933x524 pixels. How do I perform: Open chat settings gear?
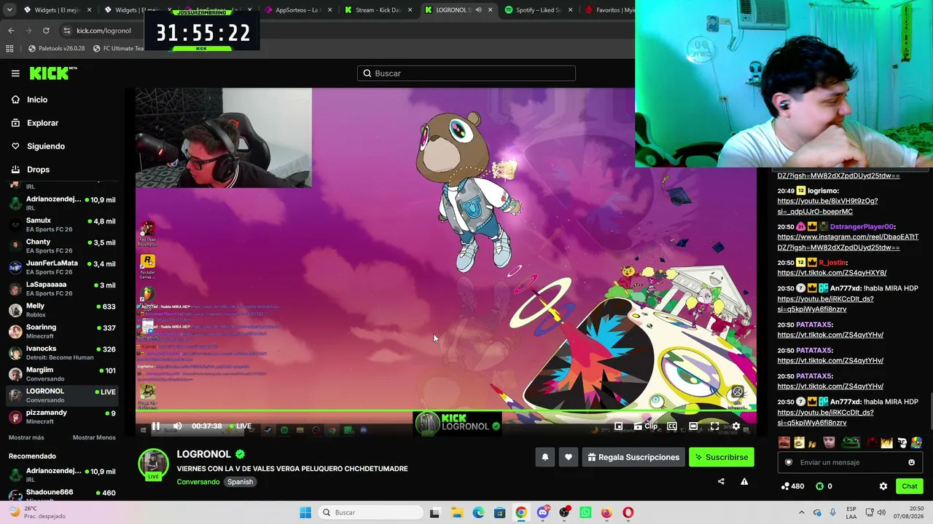(x=883, y=486)
